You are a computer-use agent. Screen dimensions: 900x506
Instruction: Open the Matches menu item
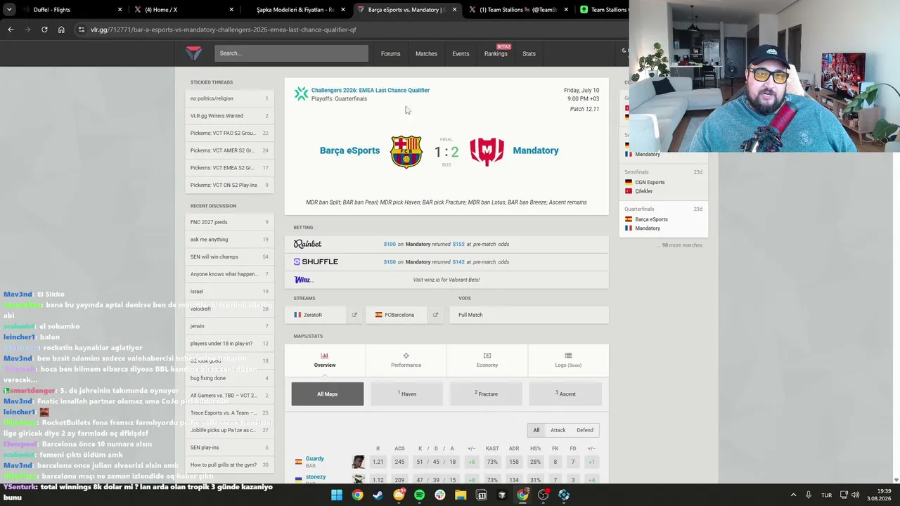click(x=426, y=53)
